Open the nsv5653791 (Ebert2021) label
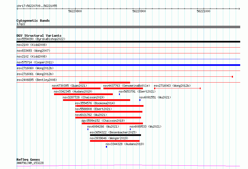The image size is (248, 169). click(x=137, y=91)
